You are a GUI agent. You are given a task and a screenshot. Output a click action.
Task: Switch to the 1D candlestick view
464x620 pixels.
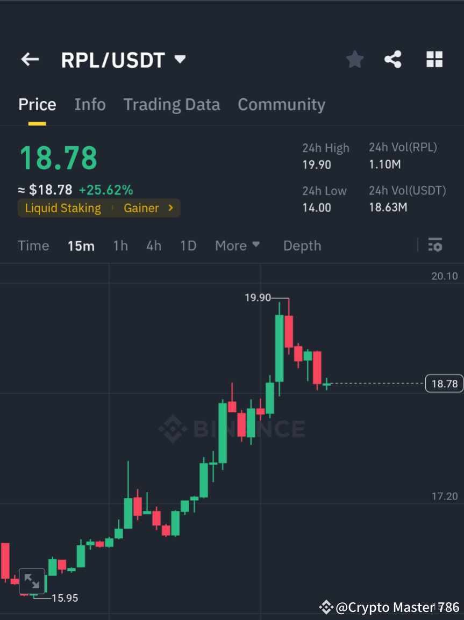188,245
